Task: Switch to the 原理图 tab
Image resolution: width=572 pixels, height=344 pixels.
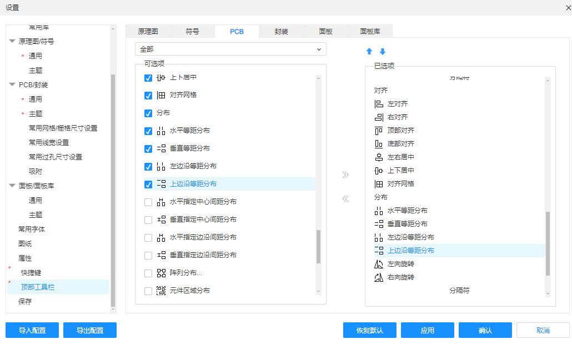Action: [x=148, y=32]
